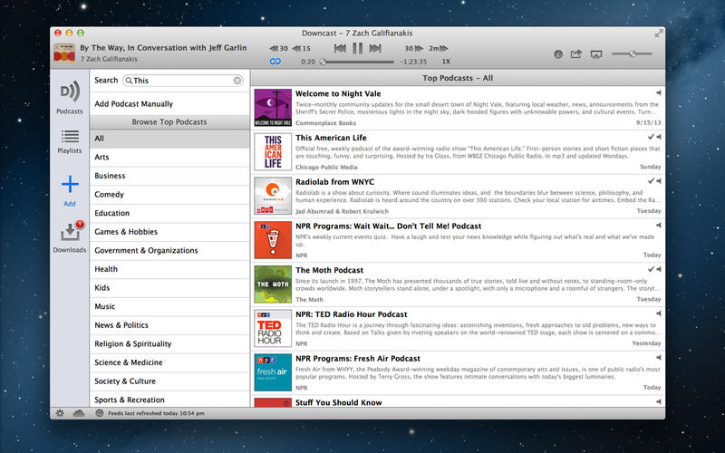Viewport: 725px width, 453px height.
Task: Change the 1X playback speed
Action: pyautogui.click(x=446, y=62)
